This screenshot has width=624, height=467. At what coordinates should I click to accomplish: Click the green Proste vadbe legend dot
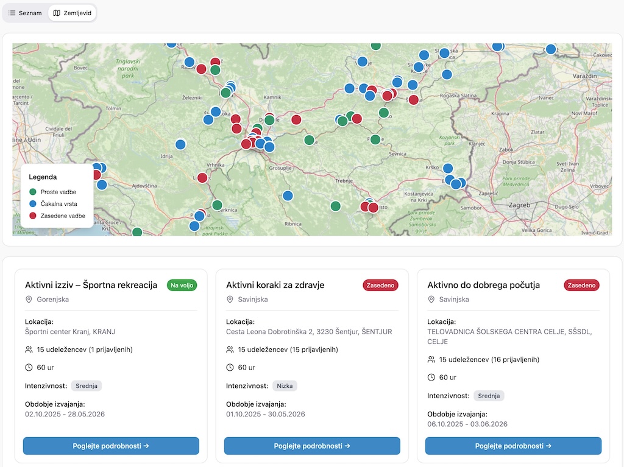click(x=33, y=192)
